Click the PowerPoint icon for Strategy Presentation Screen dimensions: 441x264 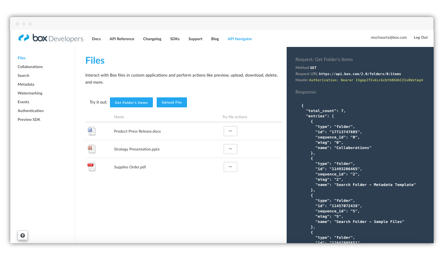point(92,149)
